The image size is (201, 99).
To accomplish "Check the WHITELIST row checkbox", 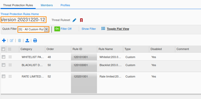I will click(3, 57).
